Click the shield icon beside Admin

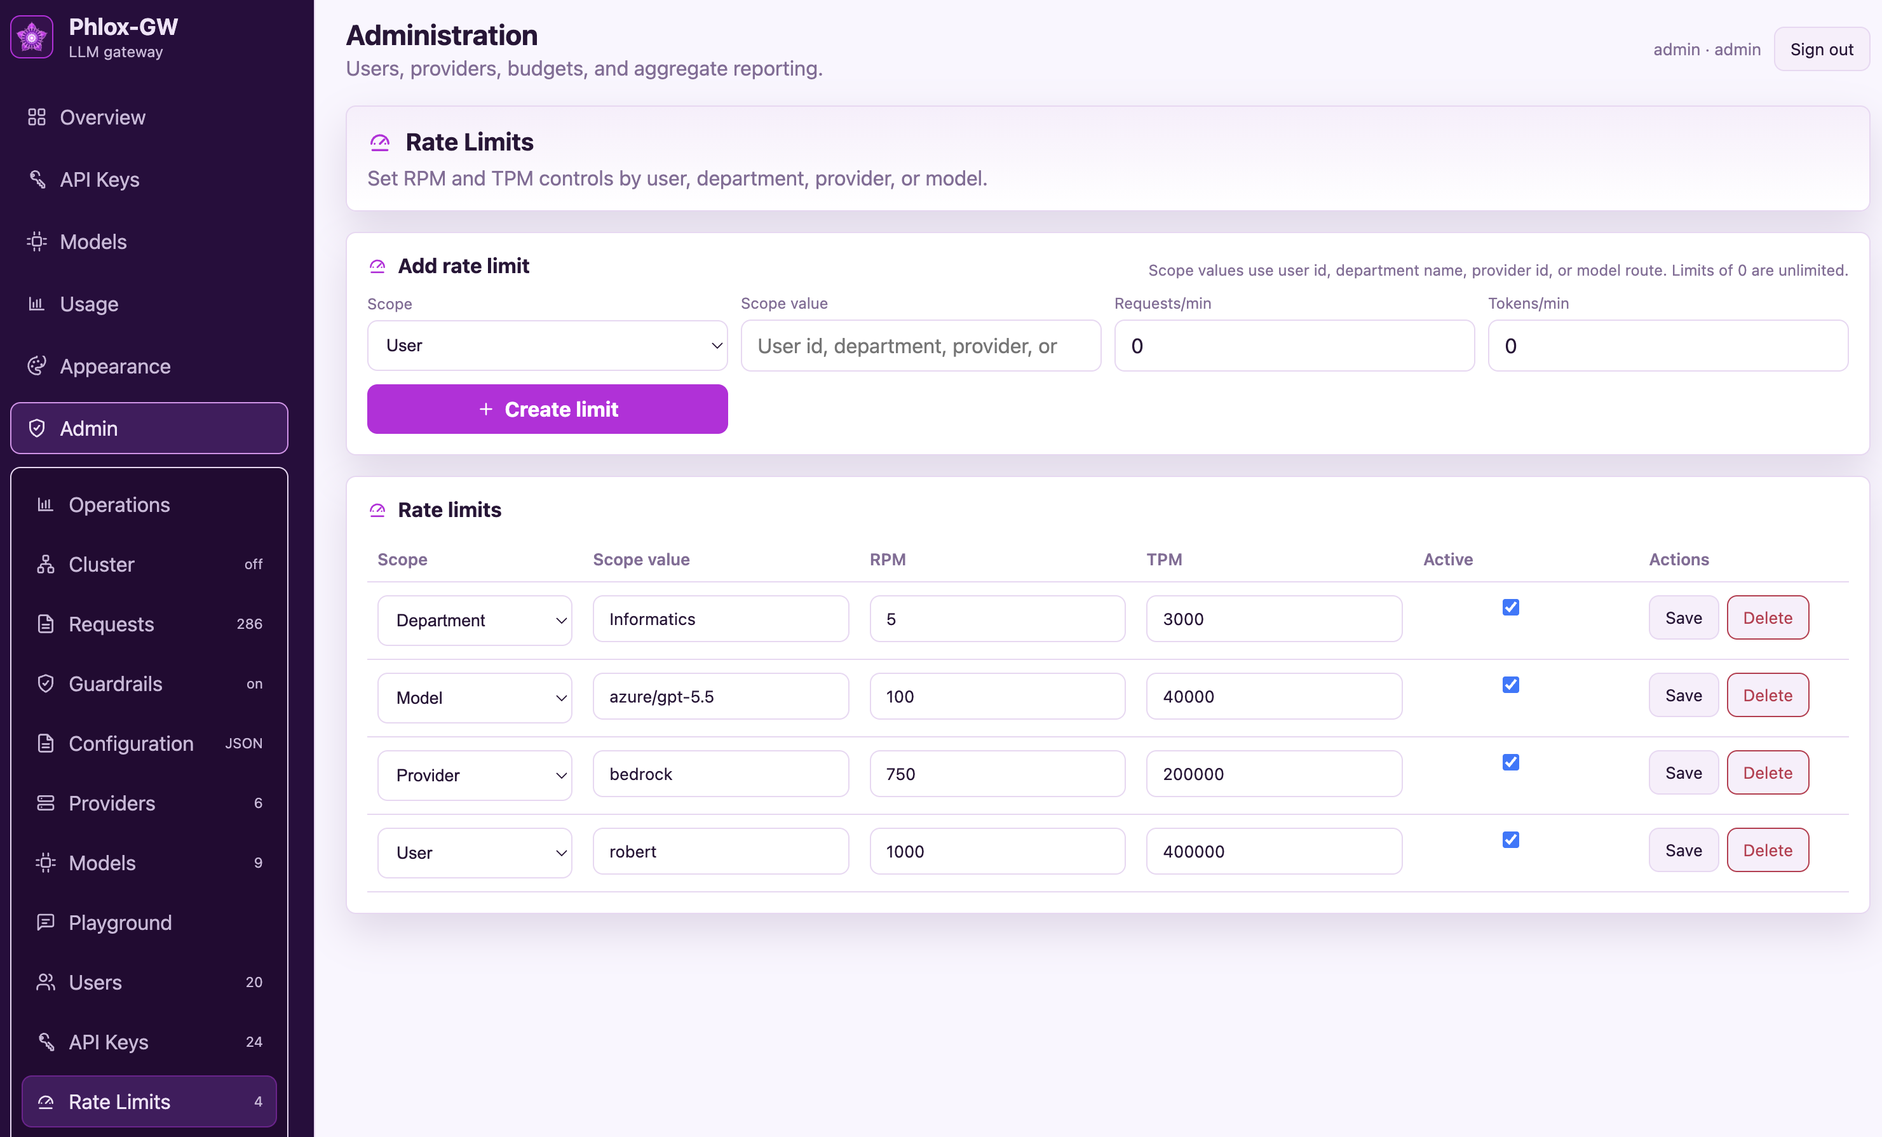click(x=37, y=427)
